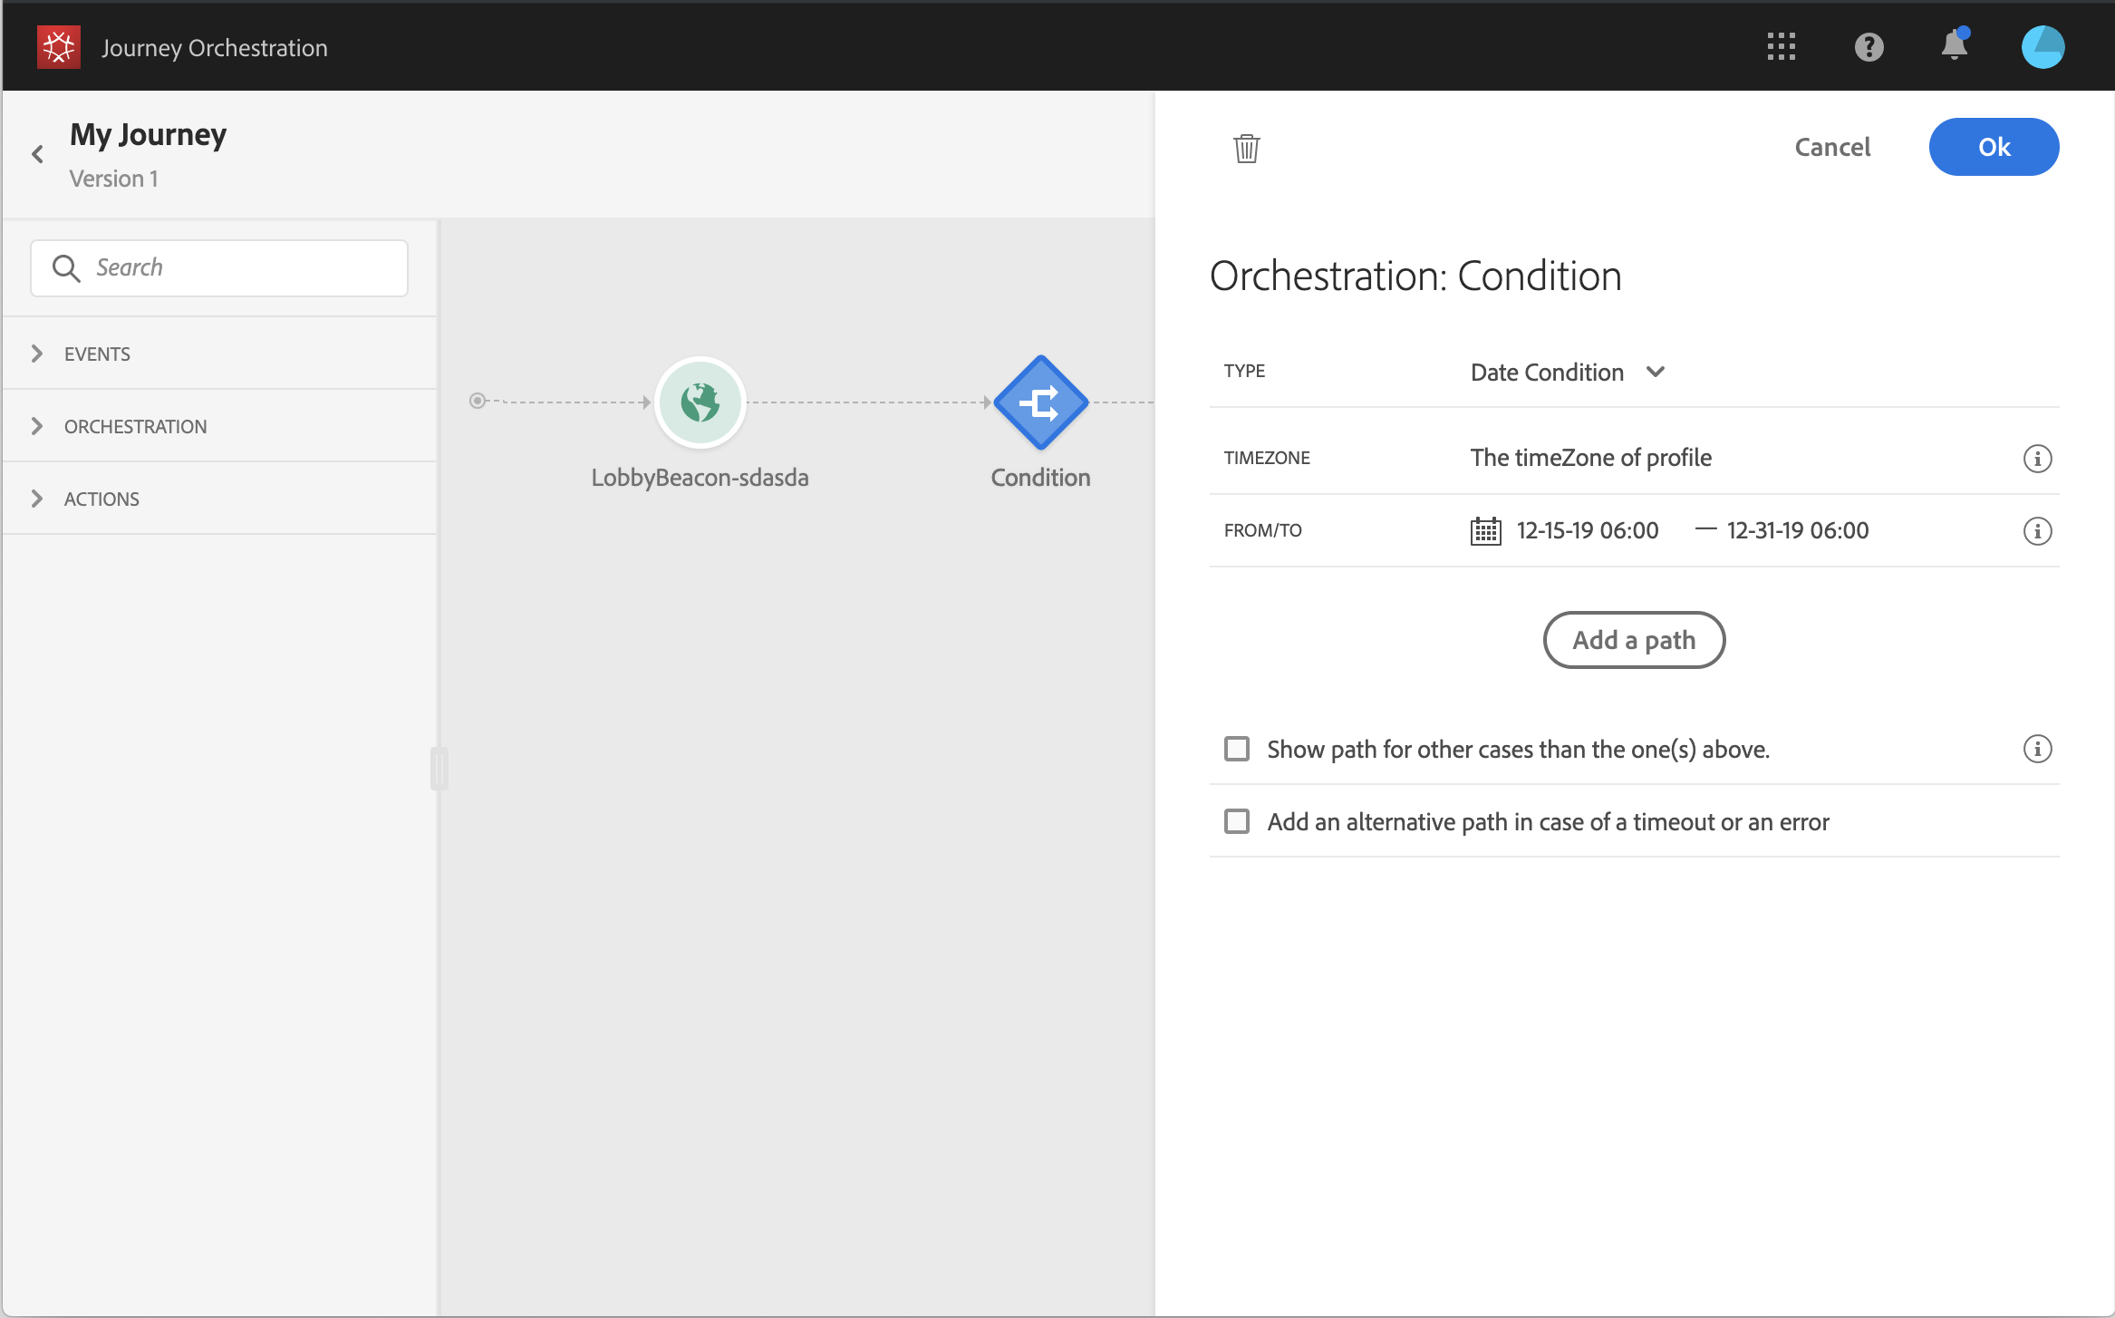Screen dimensions: 2115x1318
Task: Select the Condition diamond node
Action: (x=1040, y=402)
